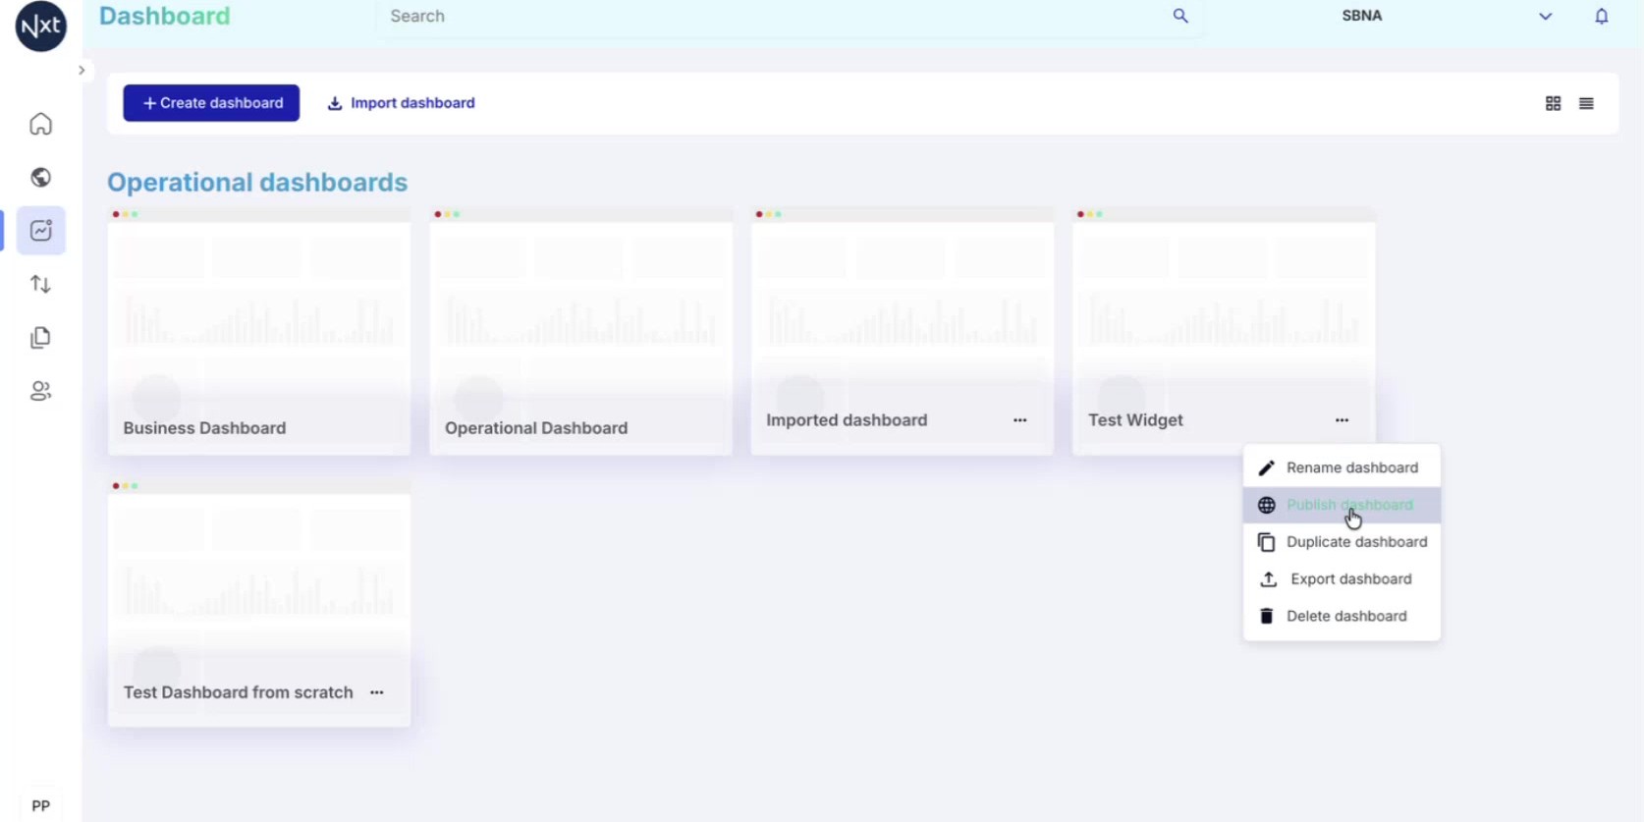Click the Import dashboard button
This screenshot has height=822, width=1644.
click(x=401, y=103)
